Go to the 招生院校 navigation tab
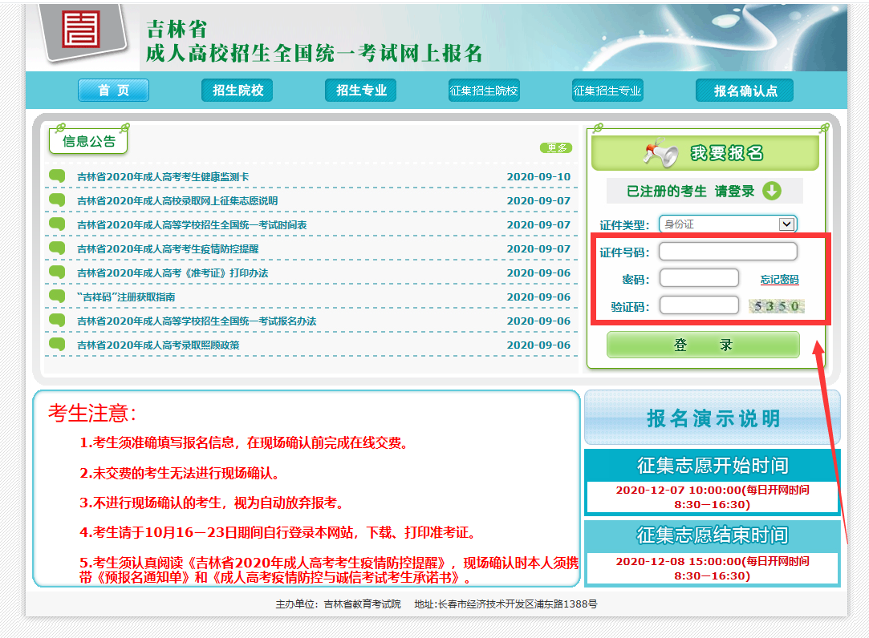The width and height of the screenshot is (869, 638). pyautogui.click(x=238, y=91)
